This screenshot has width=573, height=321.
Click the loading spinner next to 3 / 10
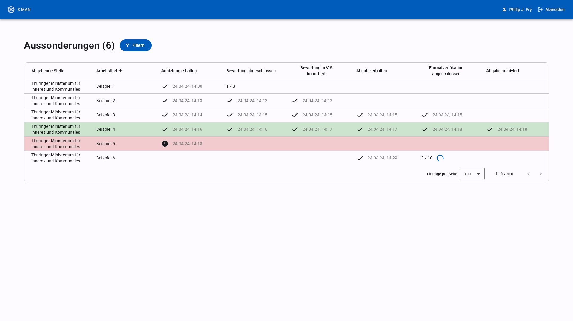click(440, 158)
